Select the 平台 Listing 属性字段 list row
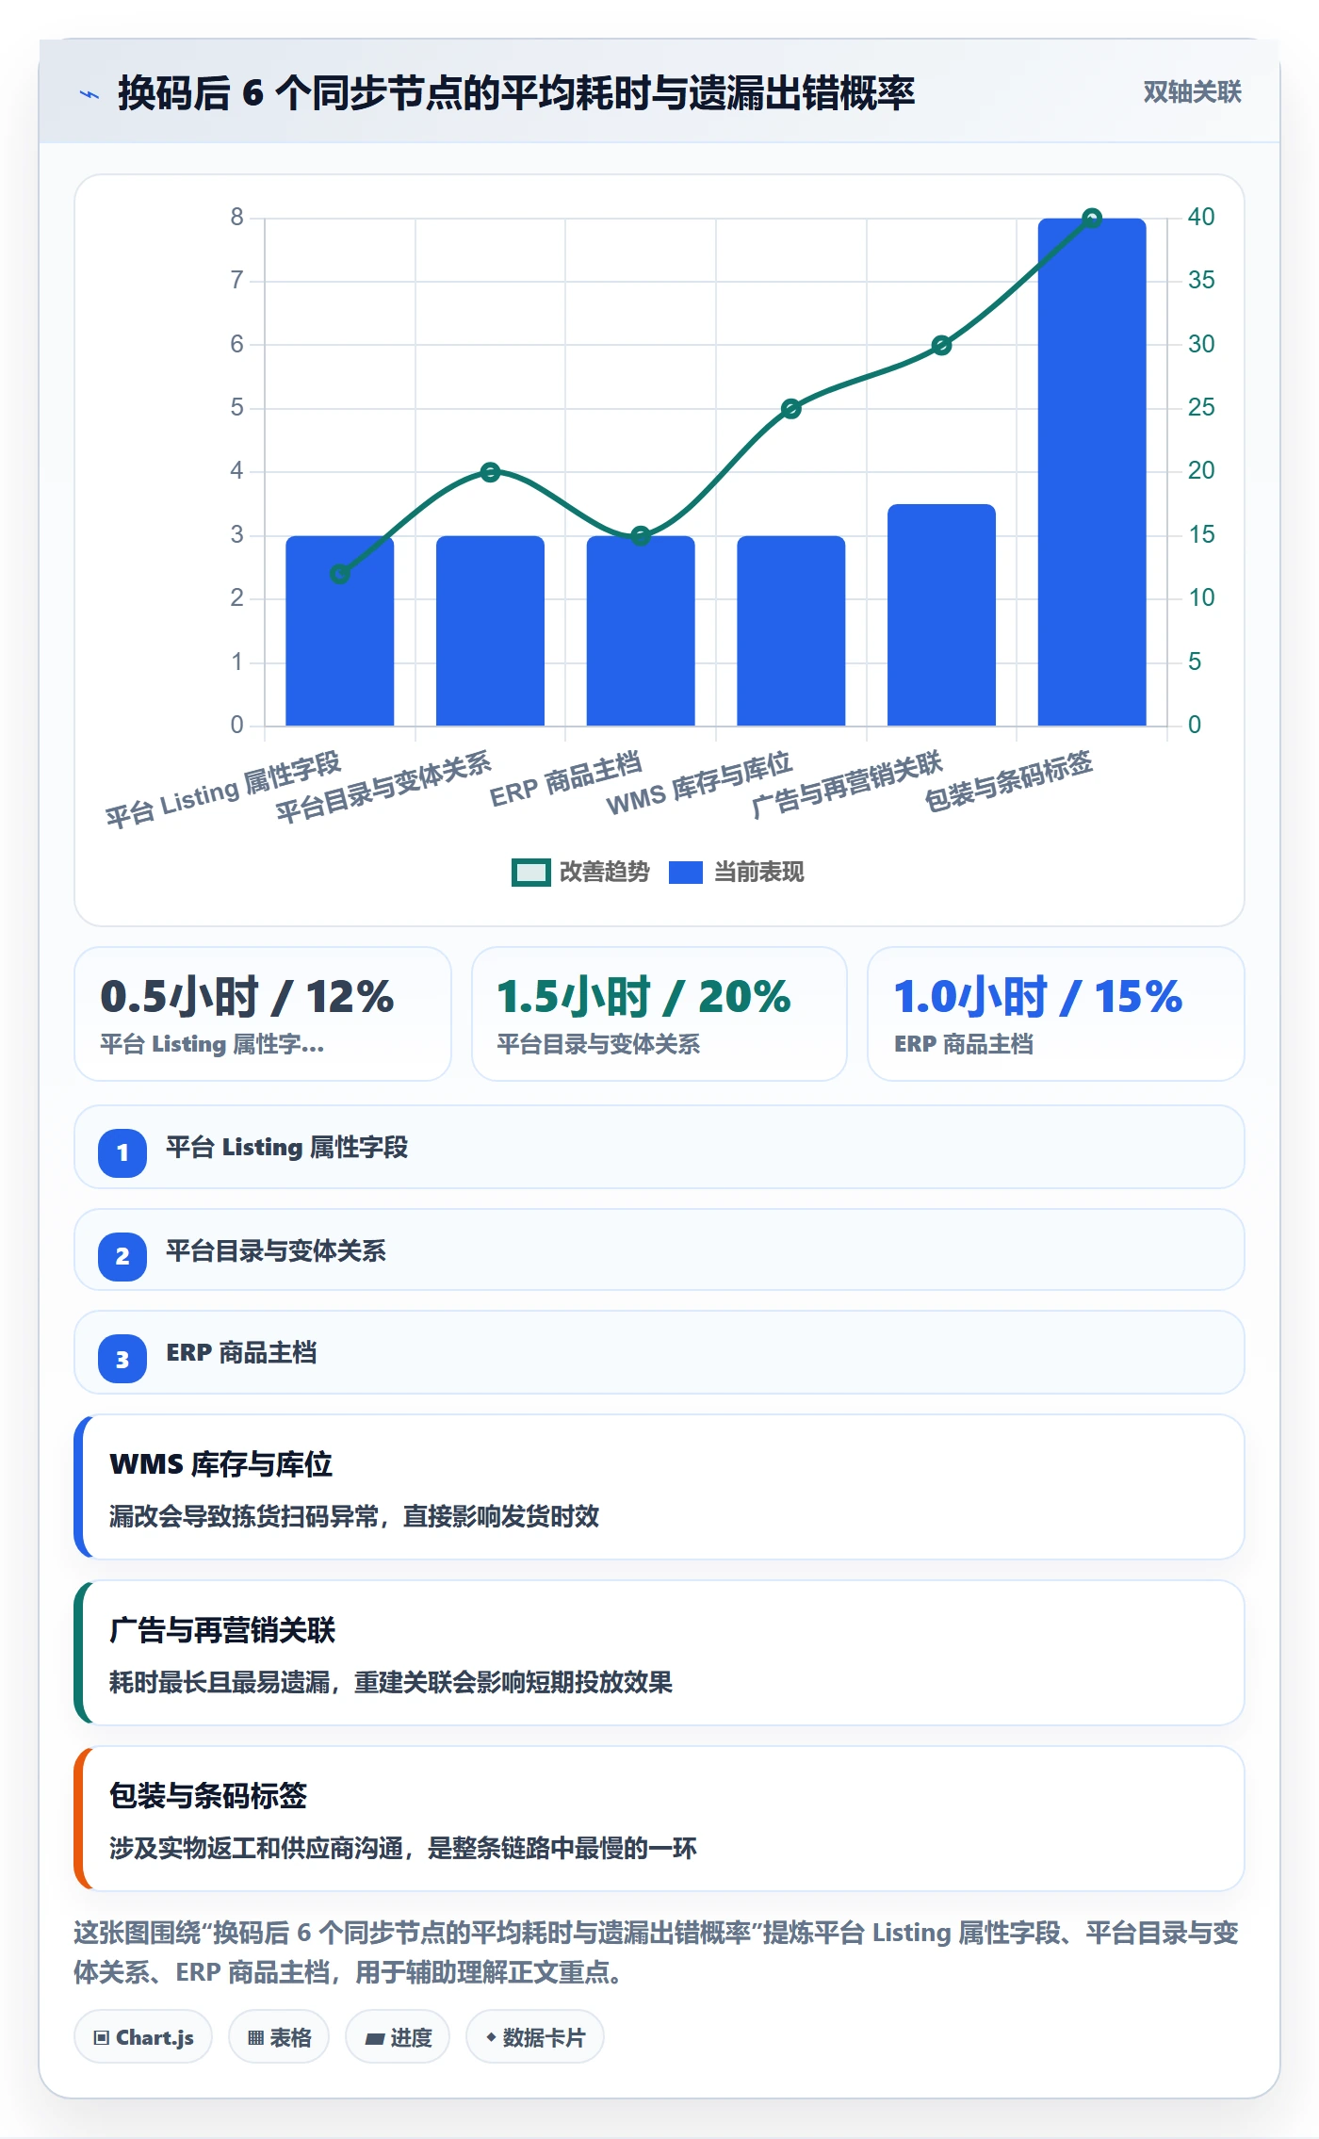The height and width of the screenshot is (2139, 1319). pyautogui.click(x=659, y=1148)
